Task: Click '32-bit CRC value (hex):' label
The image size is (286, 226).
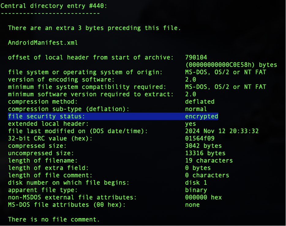Action: tap(50, 138)
